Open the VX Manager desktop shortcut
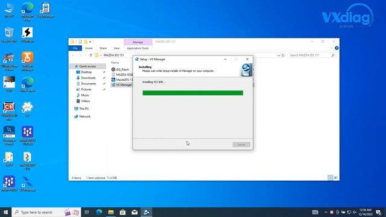386x217 pixels. tap(27, 183)
